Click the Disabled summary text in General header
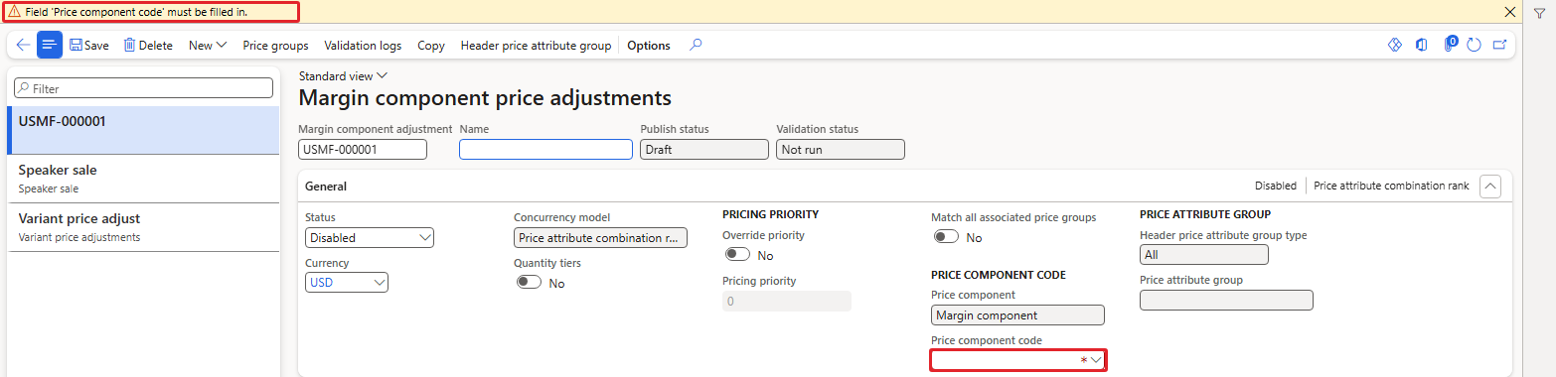 tap(1275, 186)
